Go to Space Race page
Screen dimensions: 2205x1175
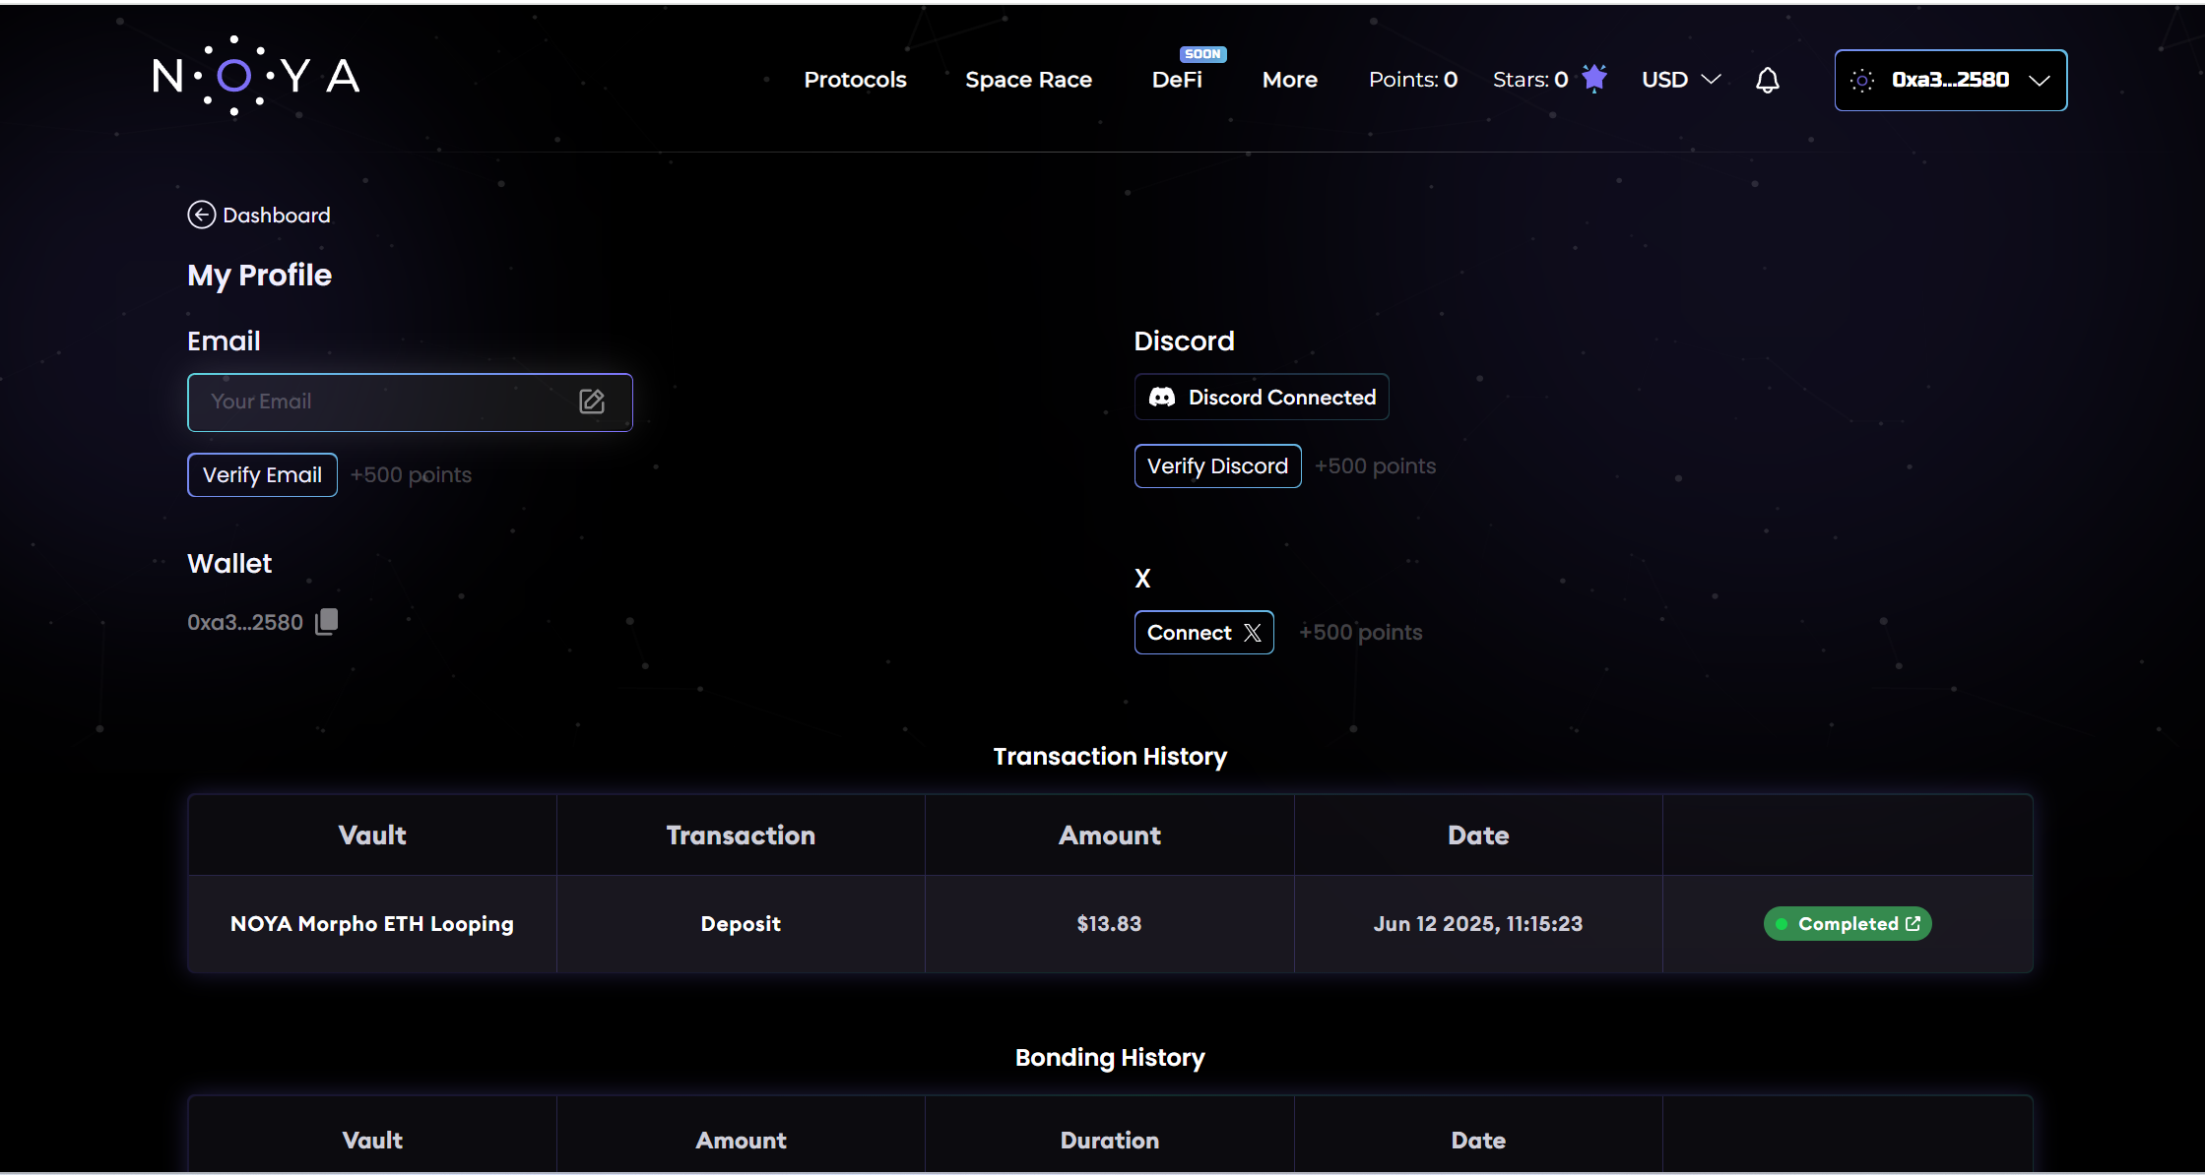pyautogui.click(x=1028, y=80)
